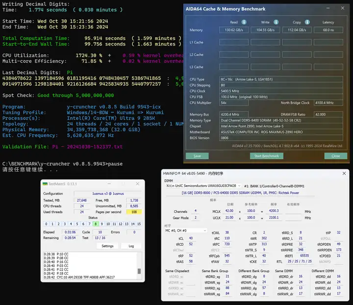Click status cell 15 in TestMem5

139,224
